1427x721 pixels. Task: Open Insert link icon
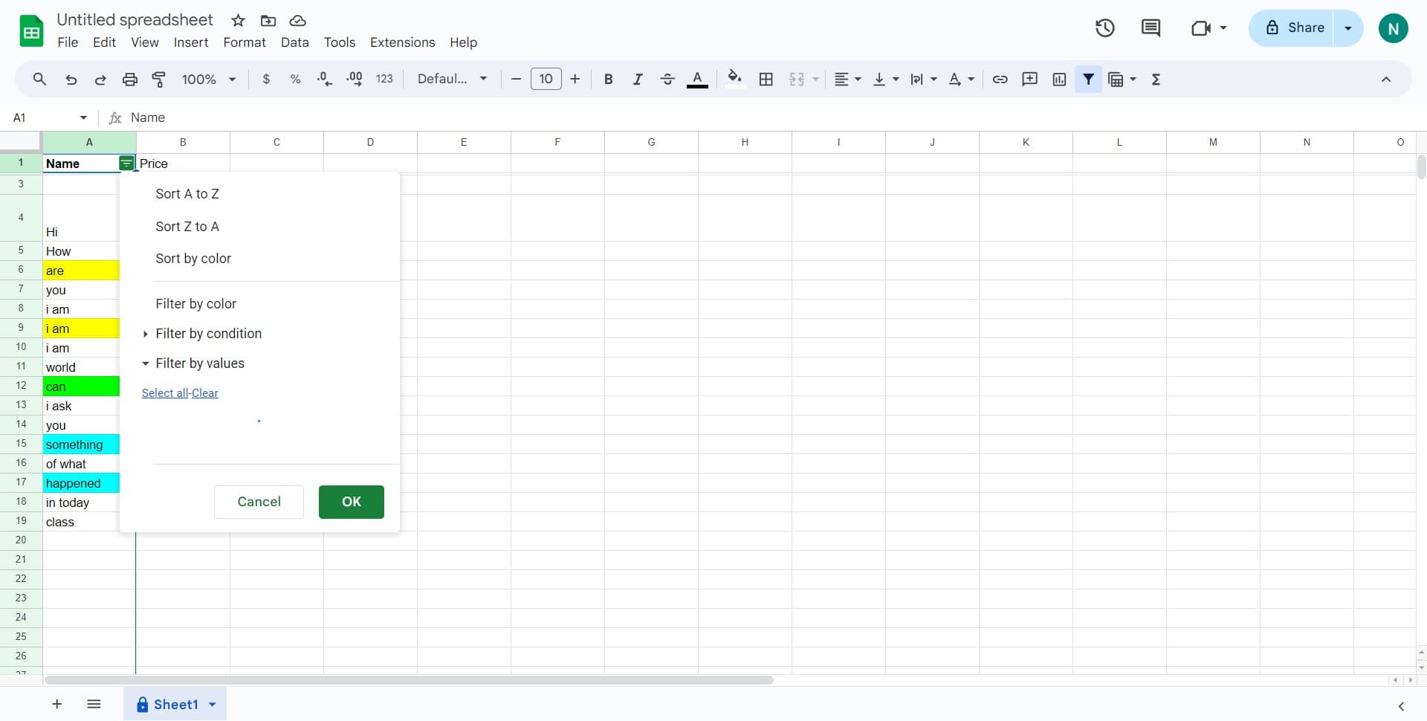click(1000, 79)
